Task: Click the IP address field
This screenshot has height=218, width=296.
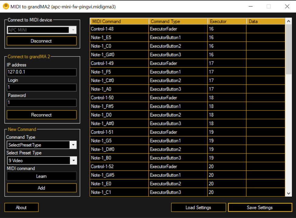Action: point(42,72)
